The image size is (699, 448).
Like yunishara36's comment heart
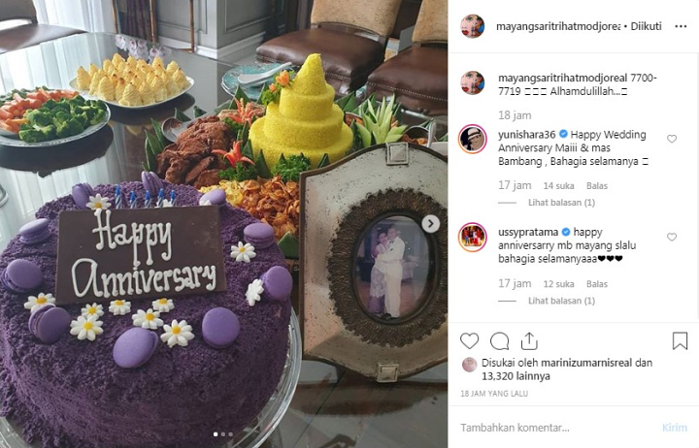pos(672,139)
